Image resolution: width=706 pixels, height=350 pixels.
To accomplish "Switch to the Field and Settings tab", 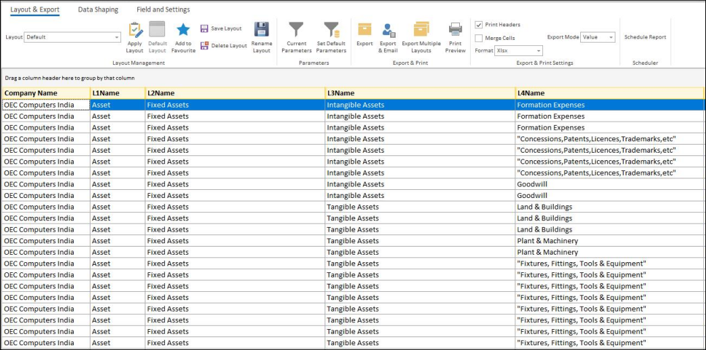I will pos(163,10).
